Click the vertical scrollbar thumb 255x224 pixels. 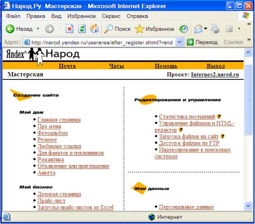248,100
